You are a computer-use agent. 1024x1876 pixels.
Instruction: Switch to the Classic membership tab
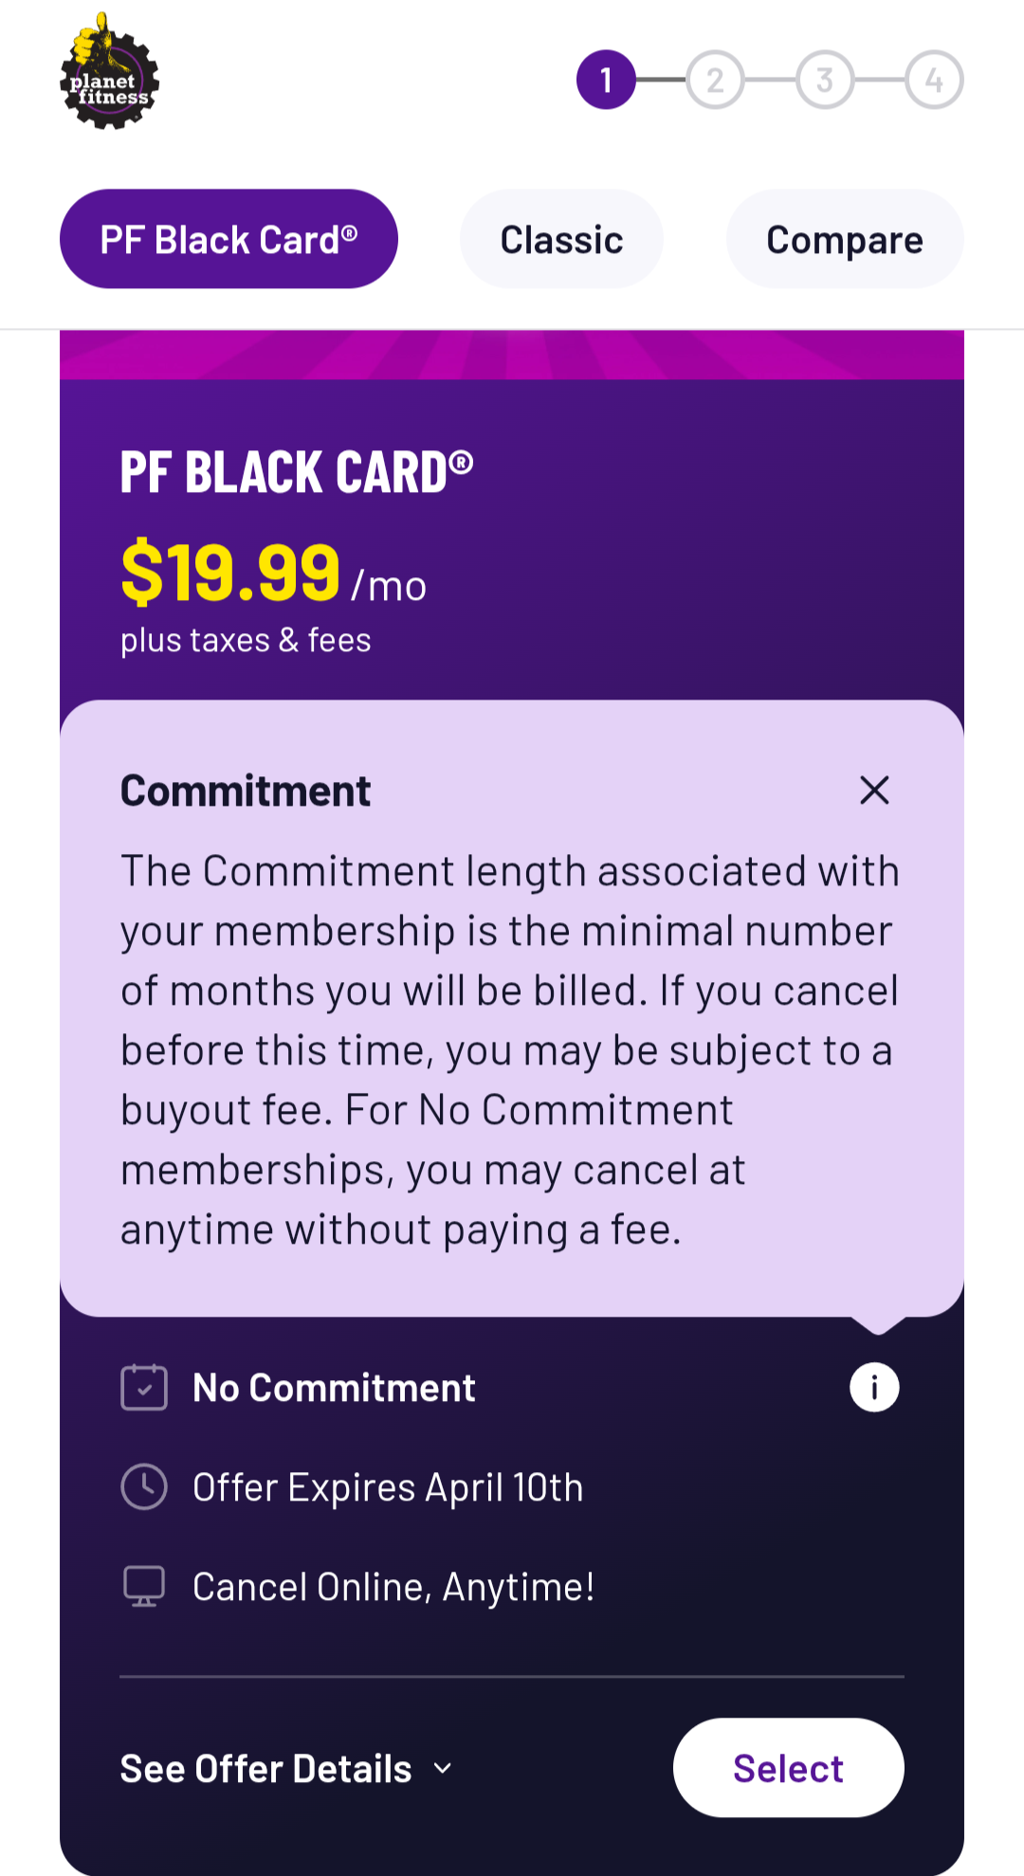561,239
